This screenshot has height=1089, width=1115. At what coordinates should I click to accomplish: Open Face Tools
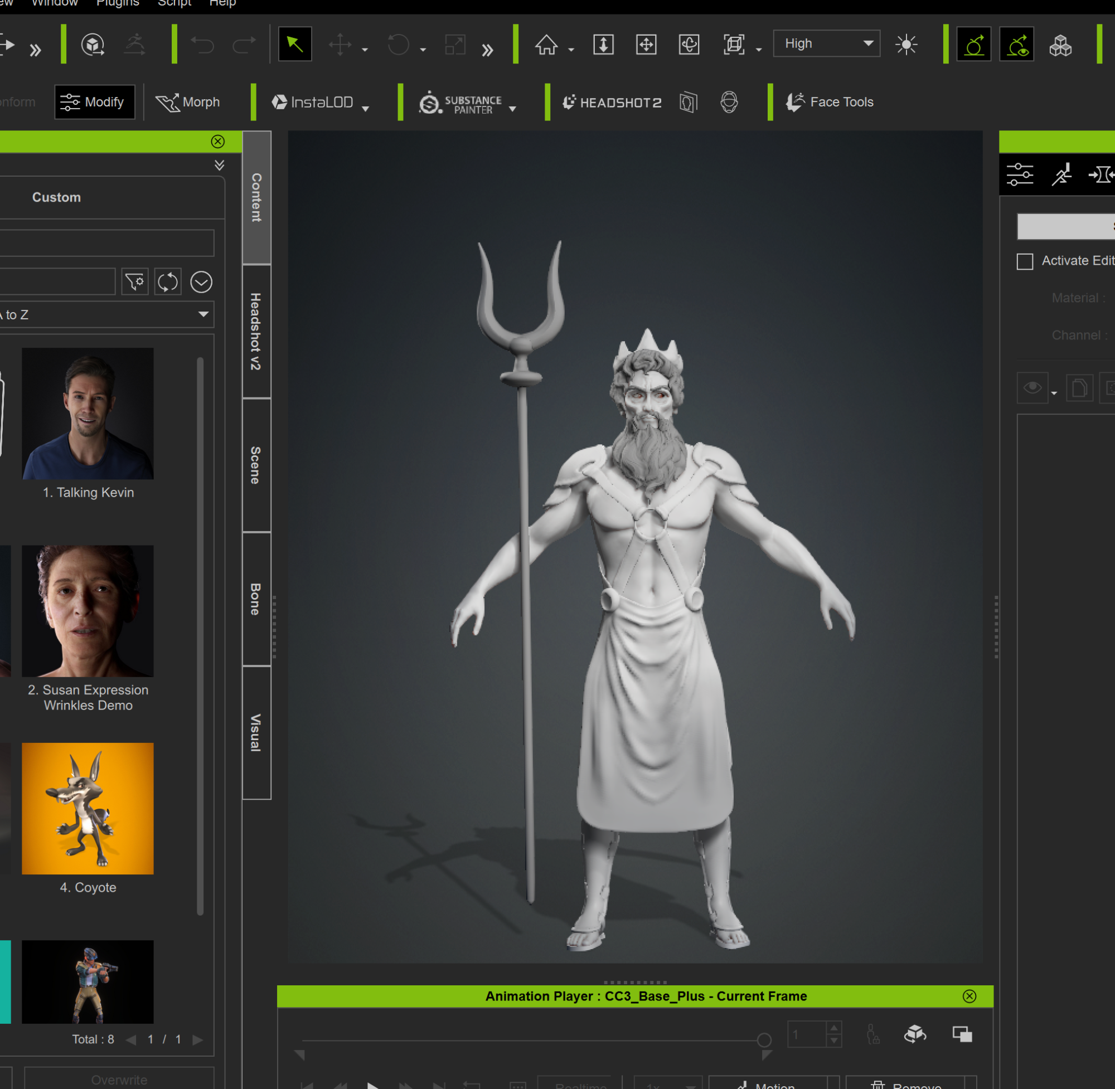830,102
